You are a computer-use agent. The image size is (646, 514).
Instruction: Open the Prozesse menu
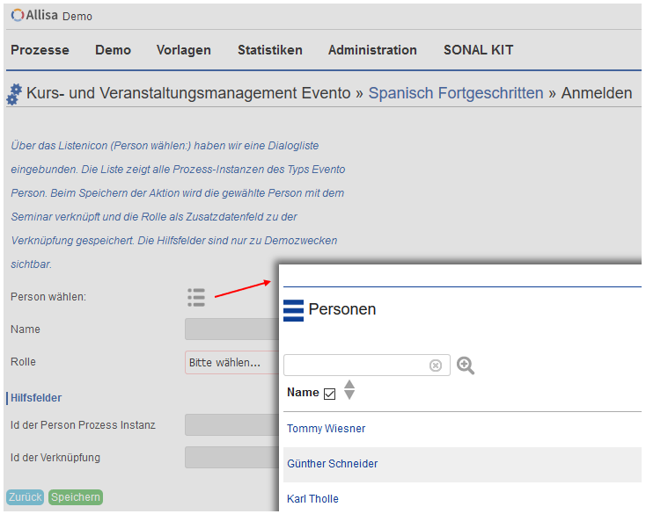click(x=40, y=50)
